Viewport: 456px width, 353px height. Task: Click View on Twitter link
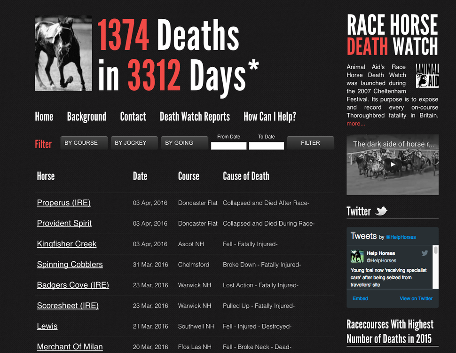click(416, 298)
